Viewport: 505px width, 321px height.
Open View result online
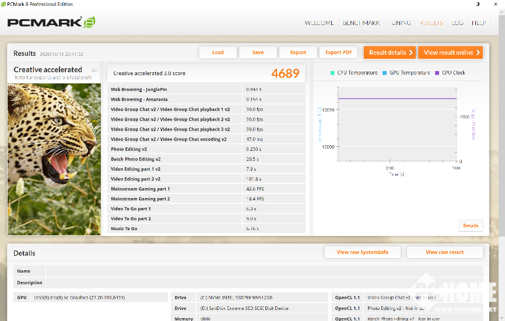[450, 52]
